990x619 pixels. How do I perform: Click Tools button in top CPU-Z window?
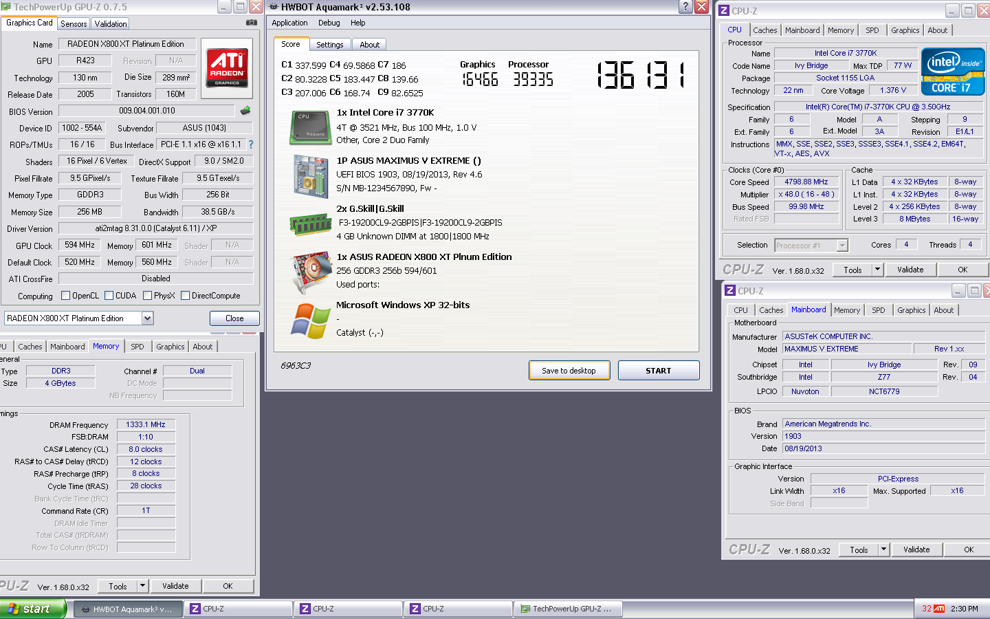tap(852, 270)
